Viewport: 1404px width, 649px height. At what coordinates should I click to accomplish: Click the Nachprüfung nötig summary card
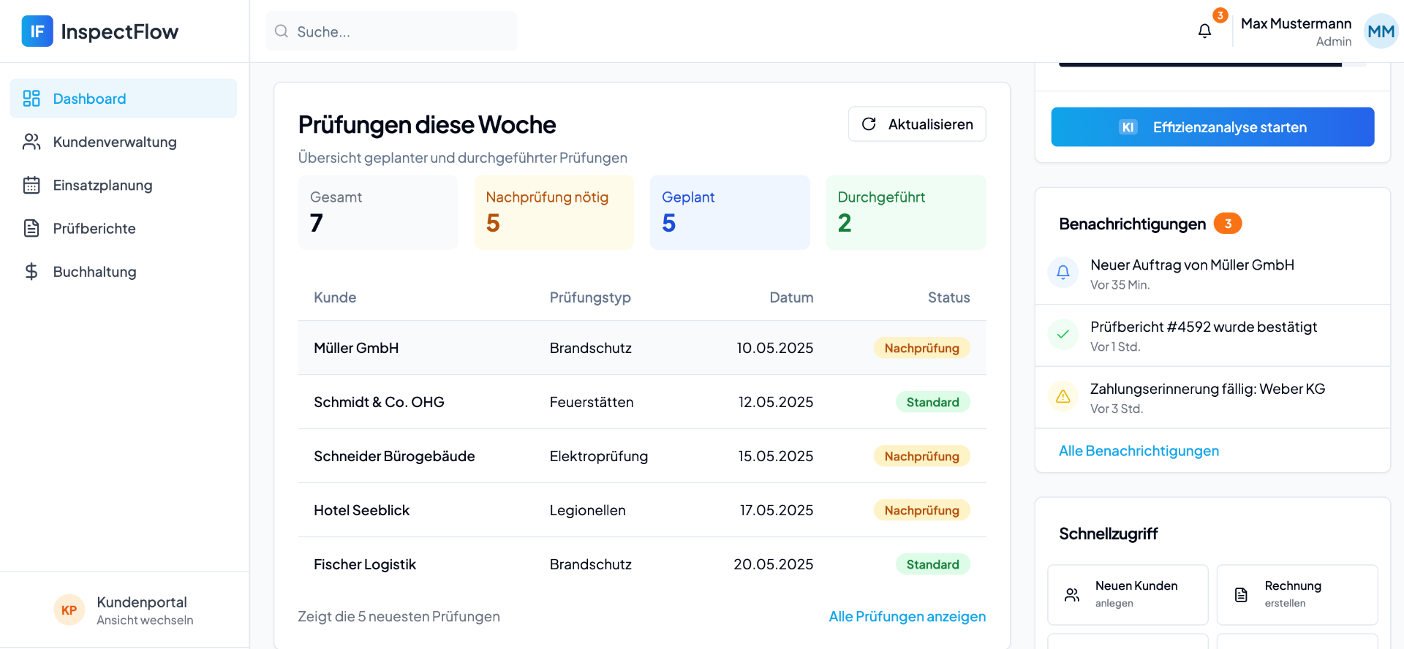tap(554, 213)
